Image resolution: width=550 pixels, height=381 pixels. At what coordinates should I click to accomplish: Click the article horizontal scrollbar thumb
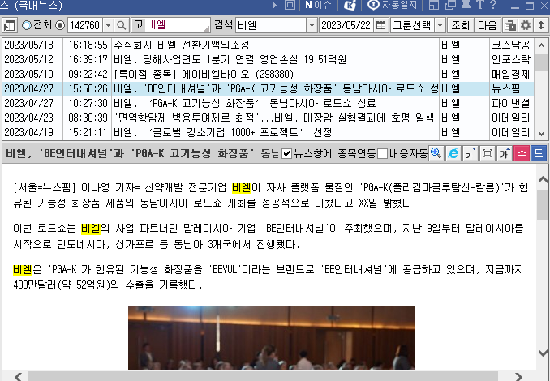click(x=263, y=377)
